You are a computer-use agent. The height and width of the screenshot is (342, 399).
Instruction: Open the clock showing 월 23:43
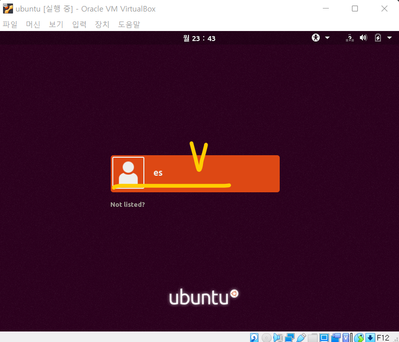point(199,39)
